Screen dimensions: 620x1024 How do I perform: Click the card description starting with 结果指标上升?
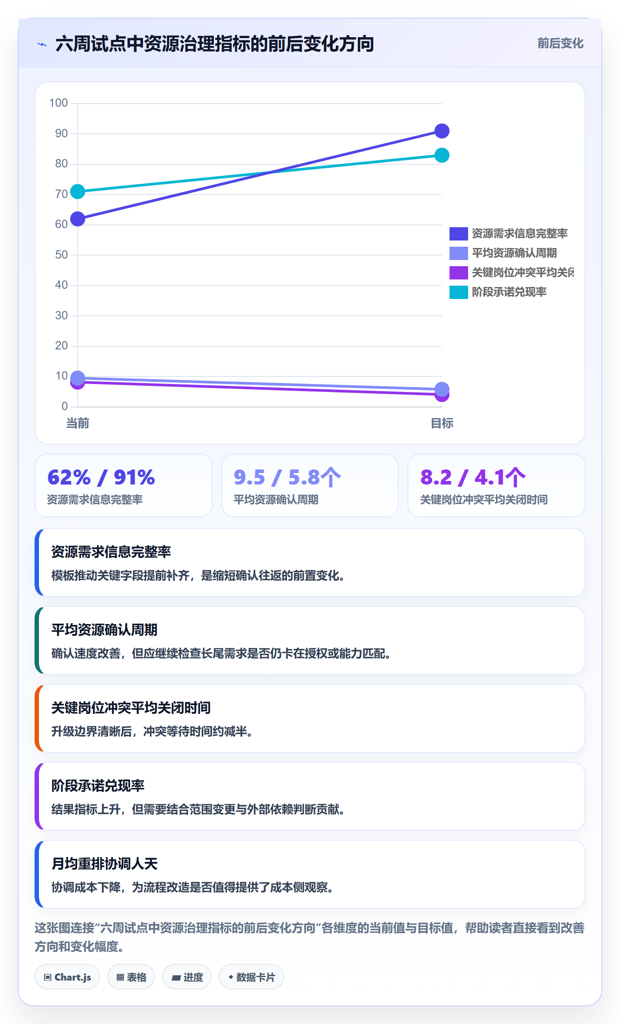tap(198, 809)
